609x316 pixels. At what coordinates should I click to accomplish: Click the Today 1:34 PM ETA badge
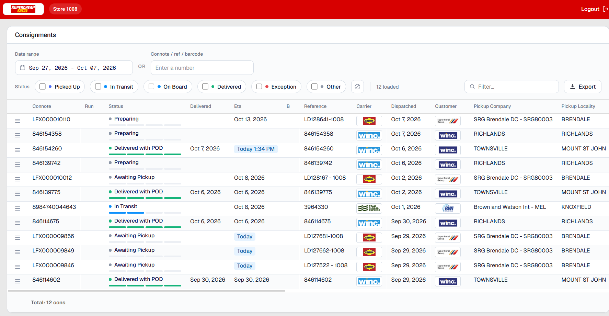pos(256,149)
